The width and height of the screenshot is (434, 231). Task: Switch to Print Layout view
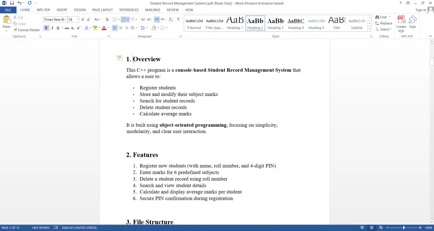[x=372, y=228]
